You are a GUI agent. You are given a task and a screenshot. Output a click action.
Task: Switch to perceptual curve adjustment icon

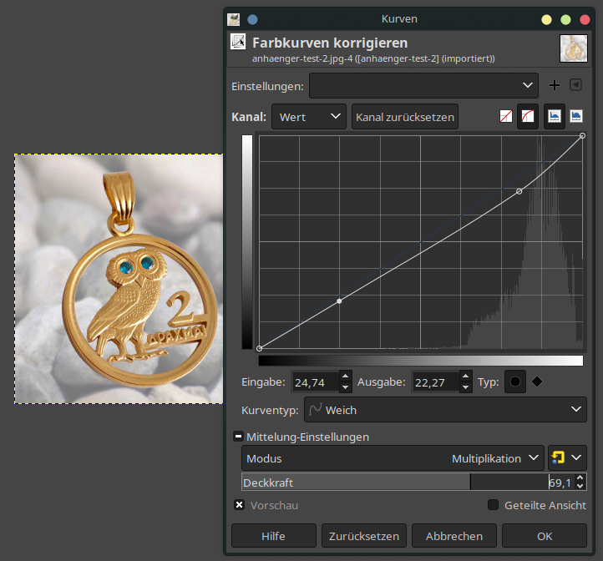click(527, 117)
